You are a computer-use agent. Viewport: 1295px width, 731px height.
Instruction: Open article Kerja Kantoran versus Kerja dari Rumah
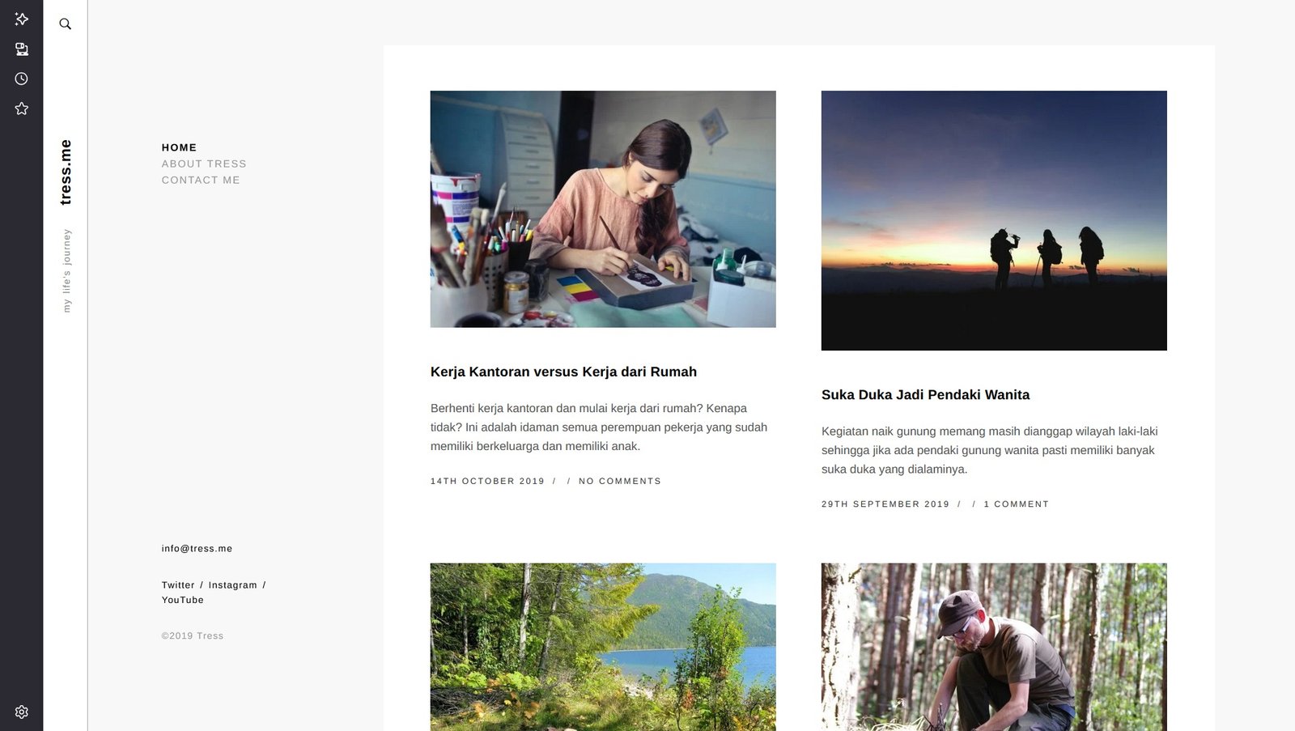click(563, 372)
